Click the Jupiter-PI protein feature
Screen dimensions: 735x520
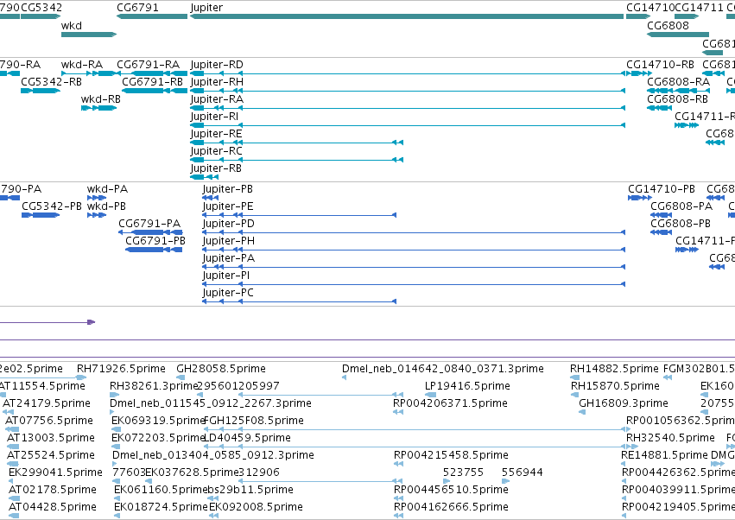coord(414,284)
